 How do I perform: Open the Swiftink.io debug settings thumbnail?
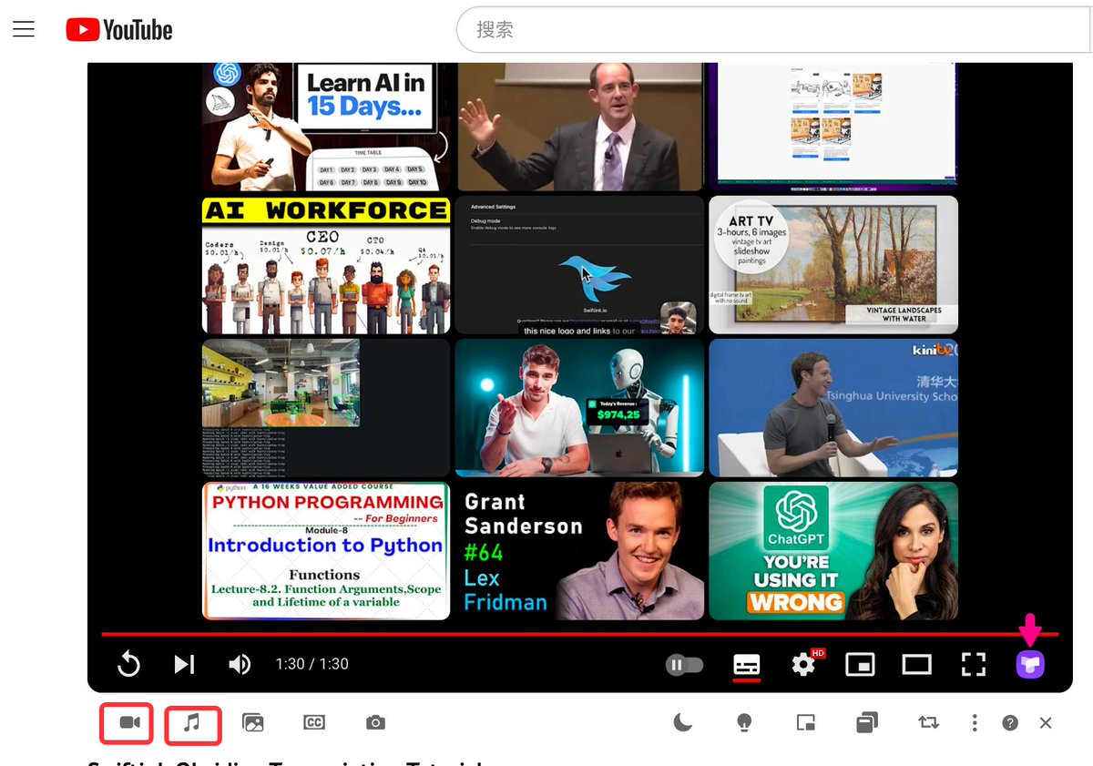coord(579,265)
